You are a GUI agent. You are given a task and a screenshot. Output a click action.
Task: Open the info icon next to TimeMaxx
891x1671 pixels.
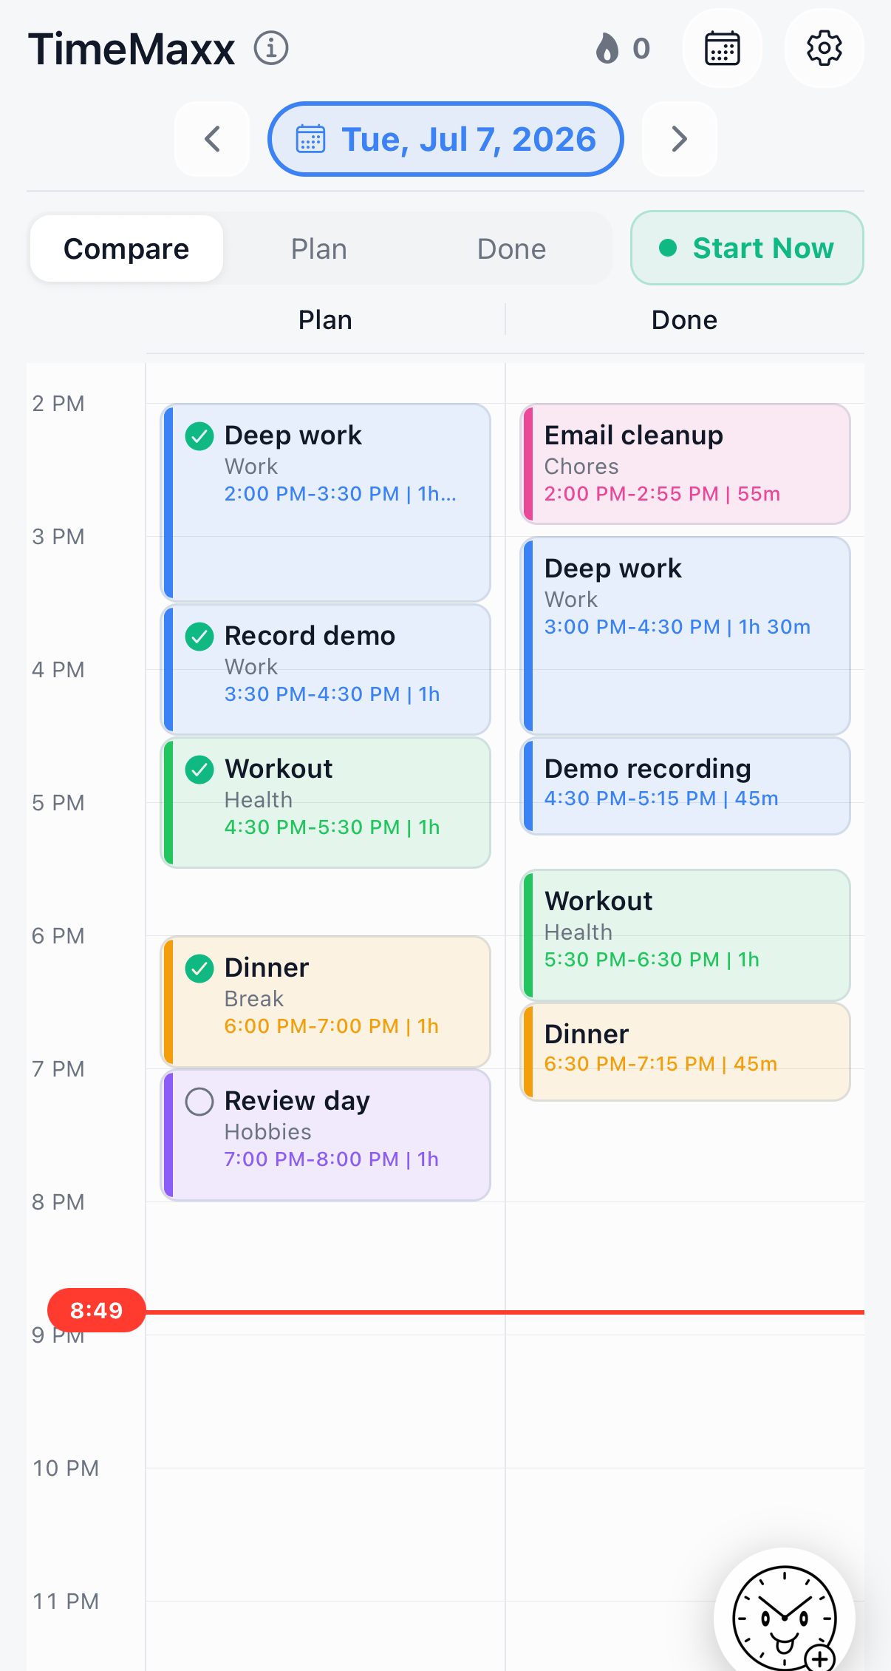(x=271, y=49)
